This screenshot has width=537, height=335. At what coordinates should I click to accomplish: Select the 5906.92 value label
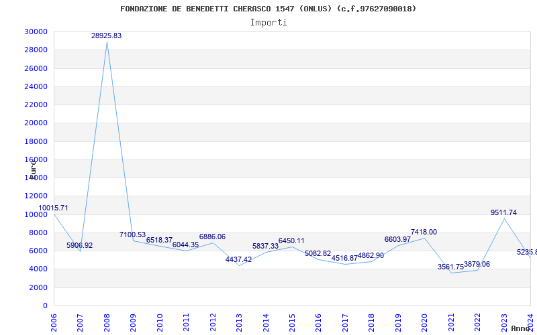click(80, 245)
